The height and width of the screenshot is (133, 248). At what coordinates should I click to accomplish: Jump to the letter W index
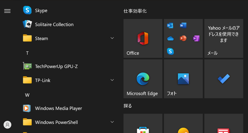[x=27, y=95]
